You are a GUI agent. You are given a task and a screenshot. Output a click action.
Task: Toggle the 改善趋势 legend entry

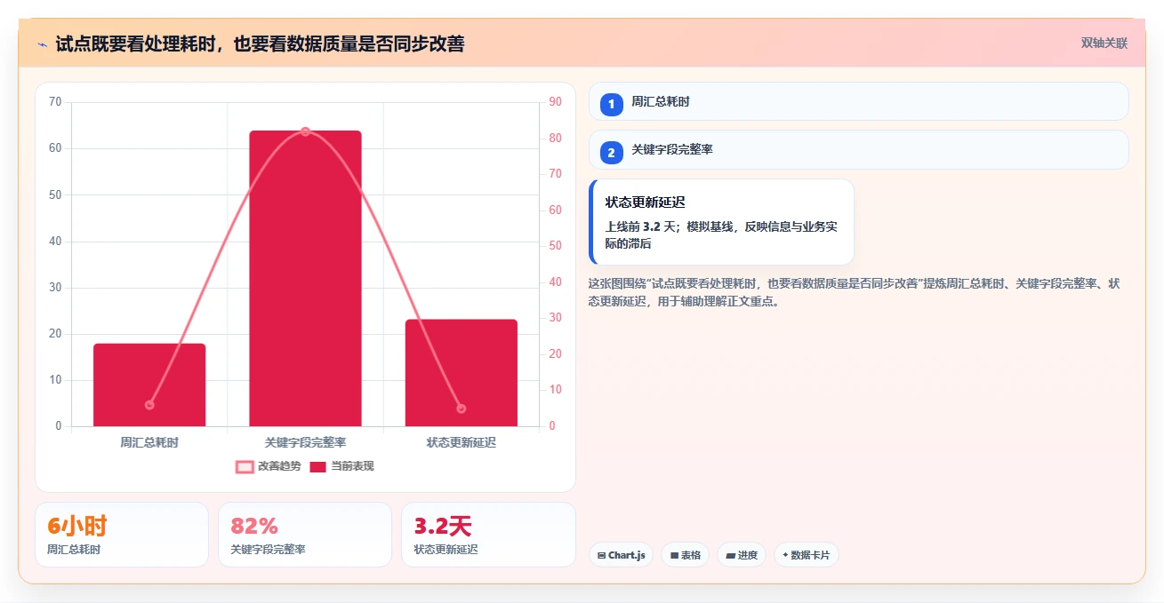[268, 466]
